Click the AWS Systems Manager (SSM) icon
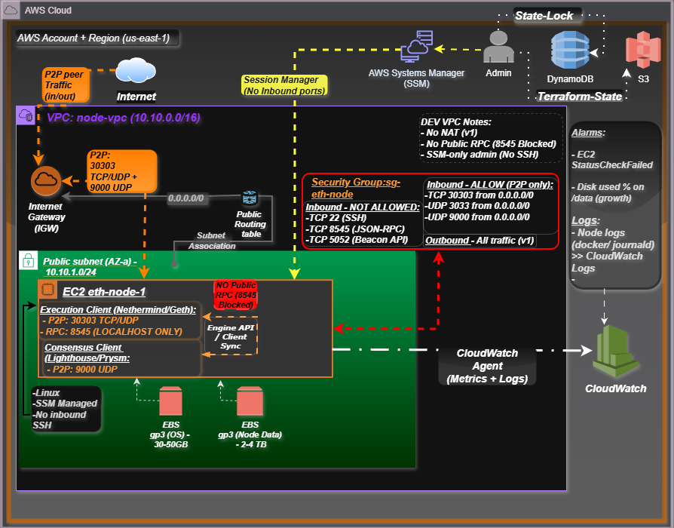Image resolution: width=674 pixels, height=528 pixels. pyautogui.click(x=416, y=48)
